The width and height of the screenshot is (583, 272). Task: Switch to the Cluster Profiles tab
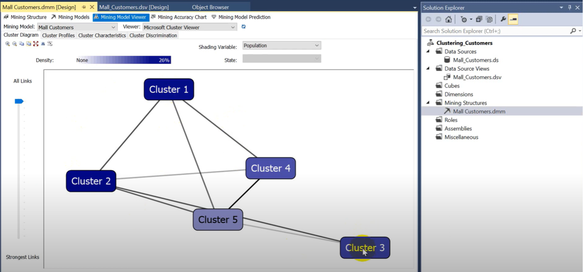pyautogui.click(x=58, y=35)
